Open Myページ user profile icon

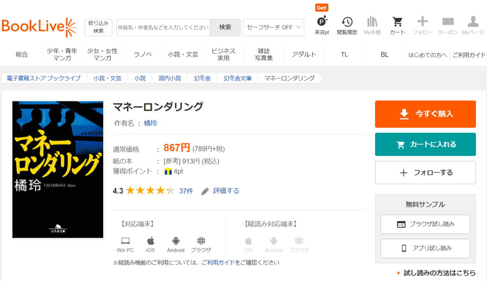pos(473,22)
